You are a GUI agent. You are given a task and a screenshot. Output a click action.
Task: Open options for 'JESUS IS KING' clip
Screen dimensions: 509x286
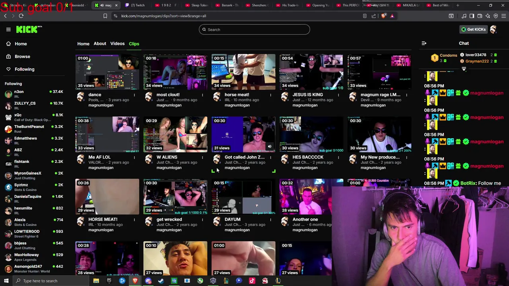click(338, 95)
